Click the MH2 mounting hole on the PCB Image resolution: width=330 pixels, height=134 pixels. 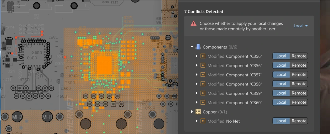tap(17, 117)
